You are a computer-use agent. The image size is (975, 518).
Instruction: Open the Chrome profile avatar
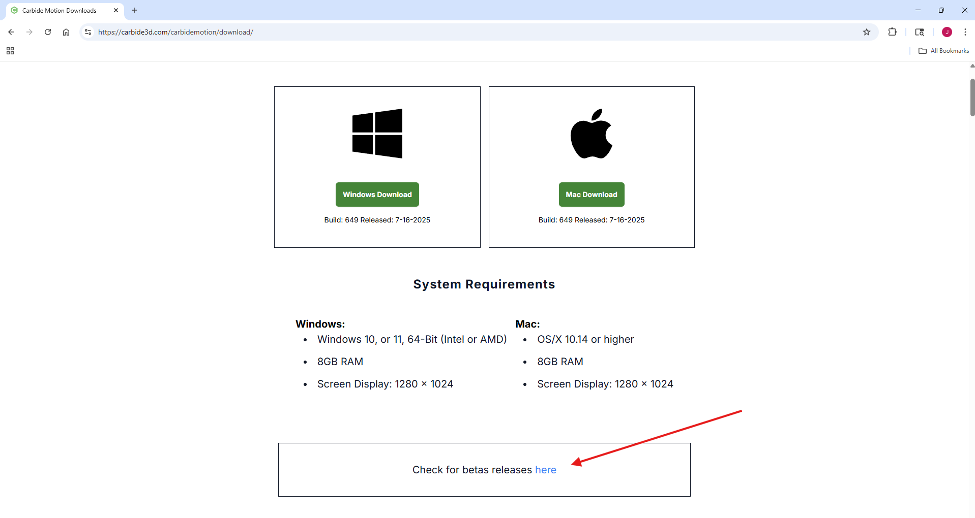pyautogui.click(x=947, y=32)
